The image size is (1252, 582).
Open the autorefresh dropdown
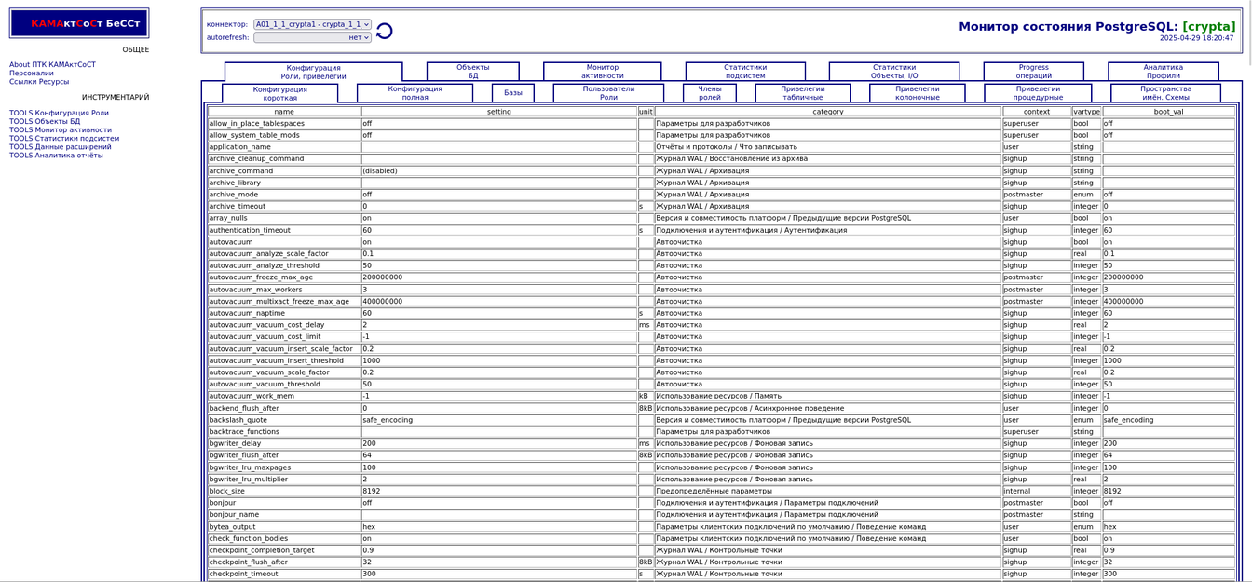[x=312, y=37]
